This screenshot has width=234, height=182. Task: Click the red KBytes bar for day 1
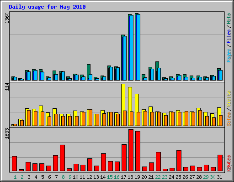tap(14, 163)
